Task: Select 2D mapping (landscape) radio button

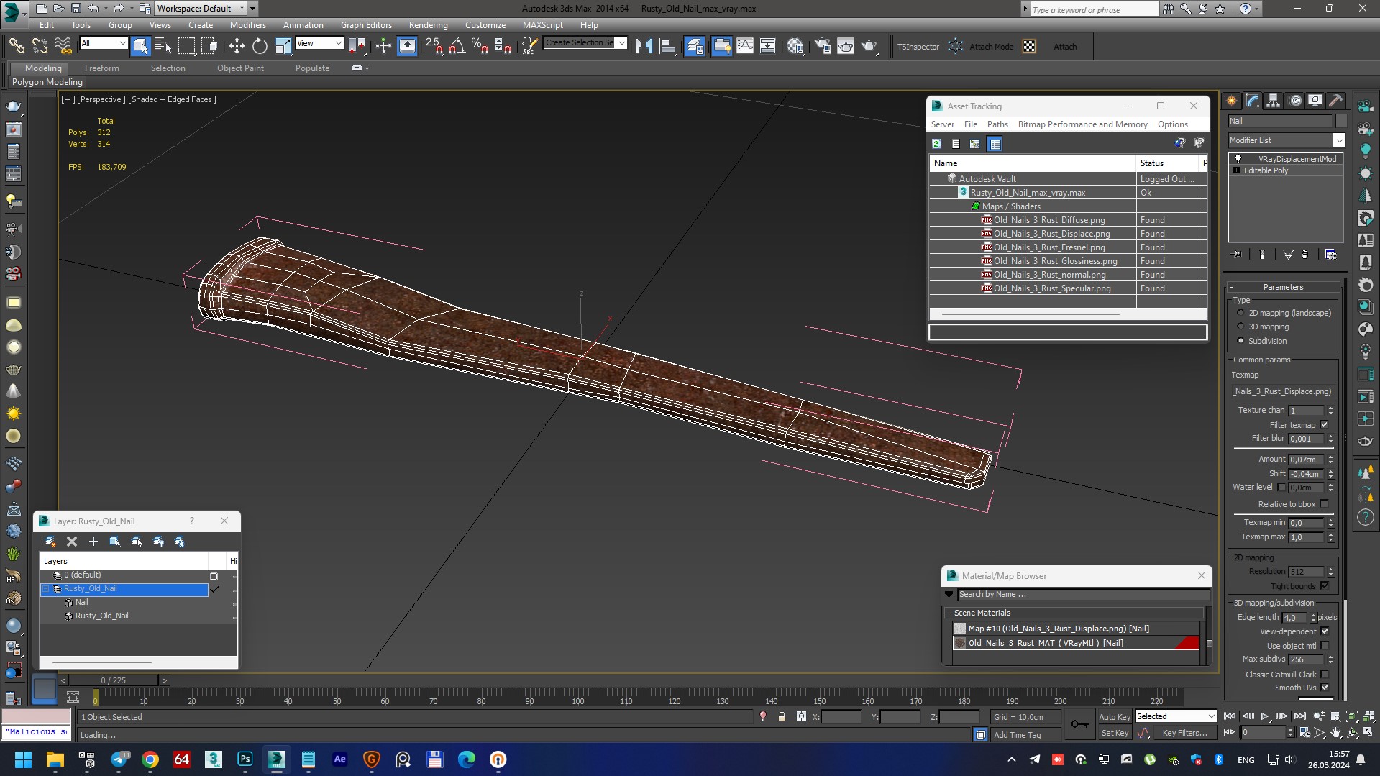Action: point(1240,313)
